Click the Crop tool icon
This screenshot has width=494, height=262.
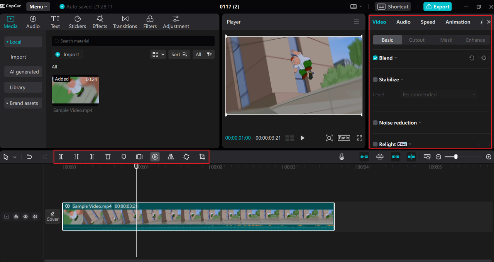(202, 157)
